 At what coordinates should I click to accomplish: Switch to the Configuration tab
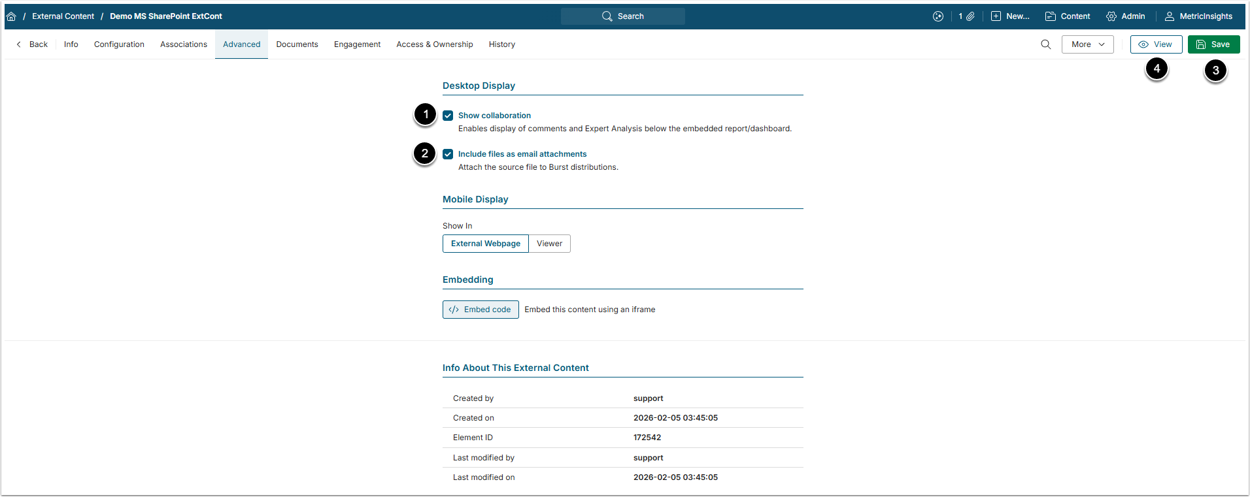[x=119, y=44]
